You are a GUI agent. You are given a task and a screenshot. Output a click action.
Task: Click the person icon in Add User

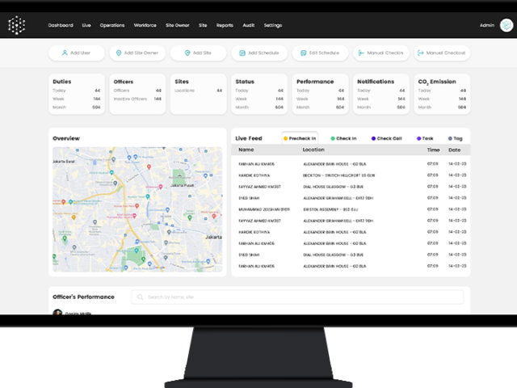point(65,53)
